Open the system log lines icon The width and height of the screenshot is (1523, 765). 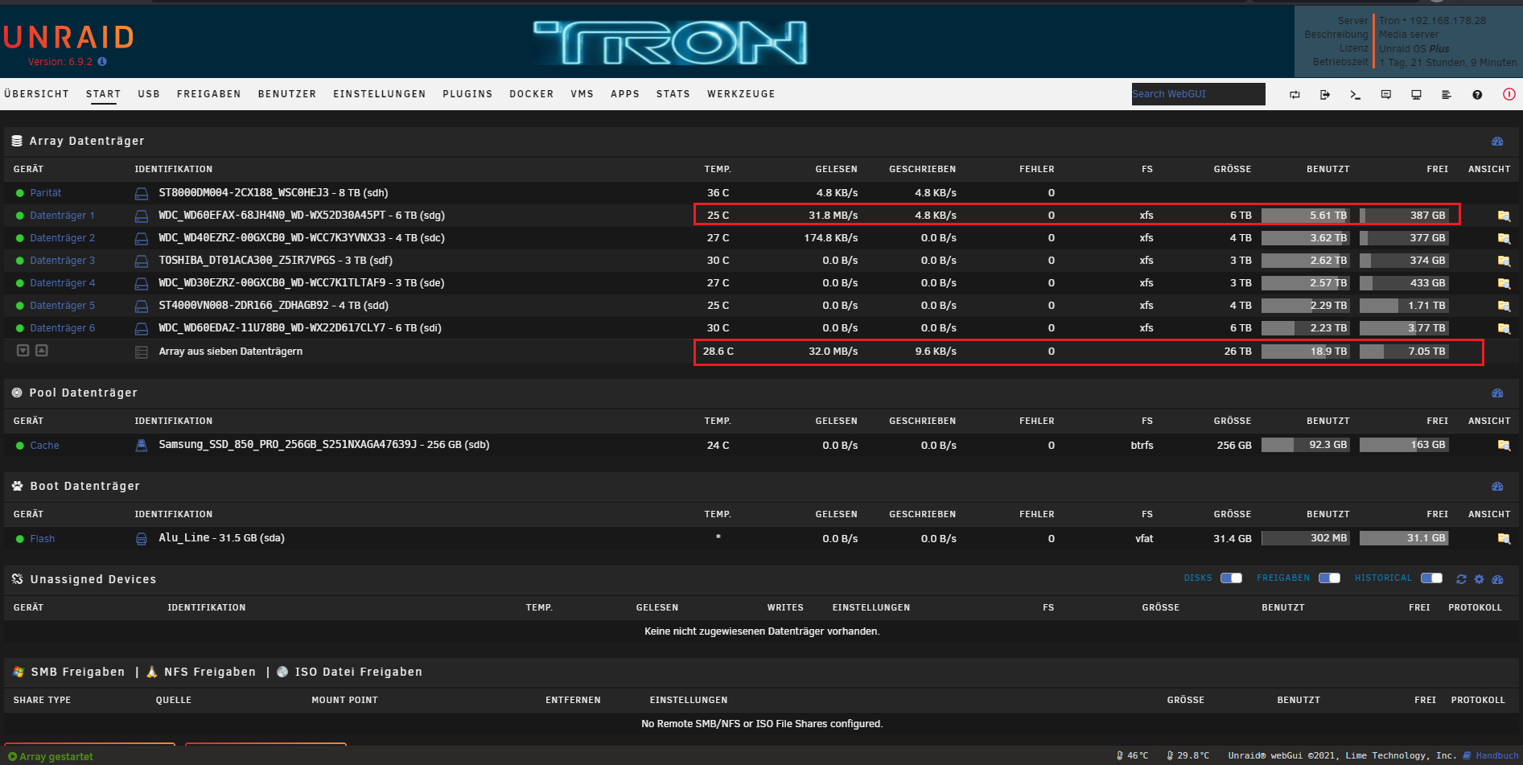pos(1447,95)
